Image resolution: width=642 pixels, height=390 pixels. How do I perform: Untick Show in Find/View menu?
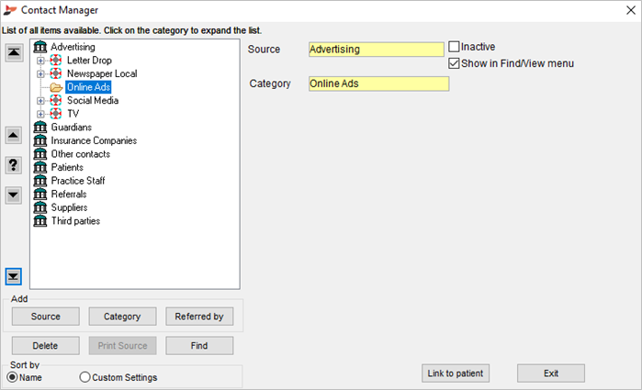tap(454, 63)
